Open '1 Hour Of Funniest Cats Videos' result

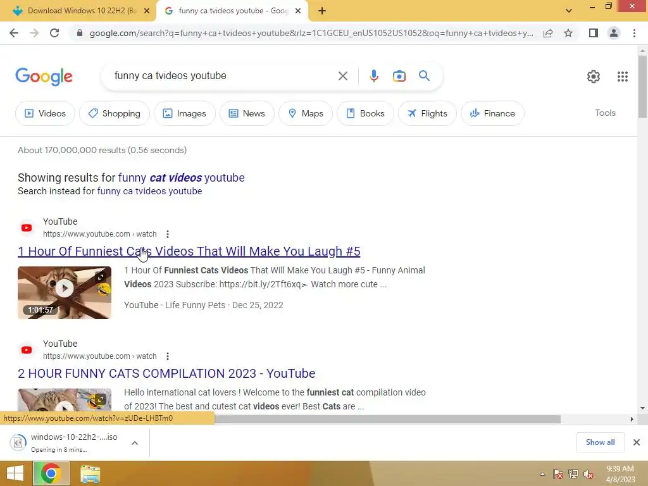pos(189,251)
